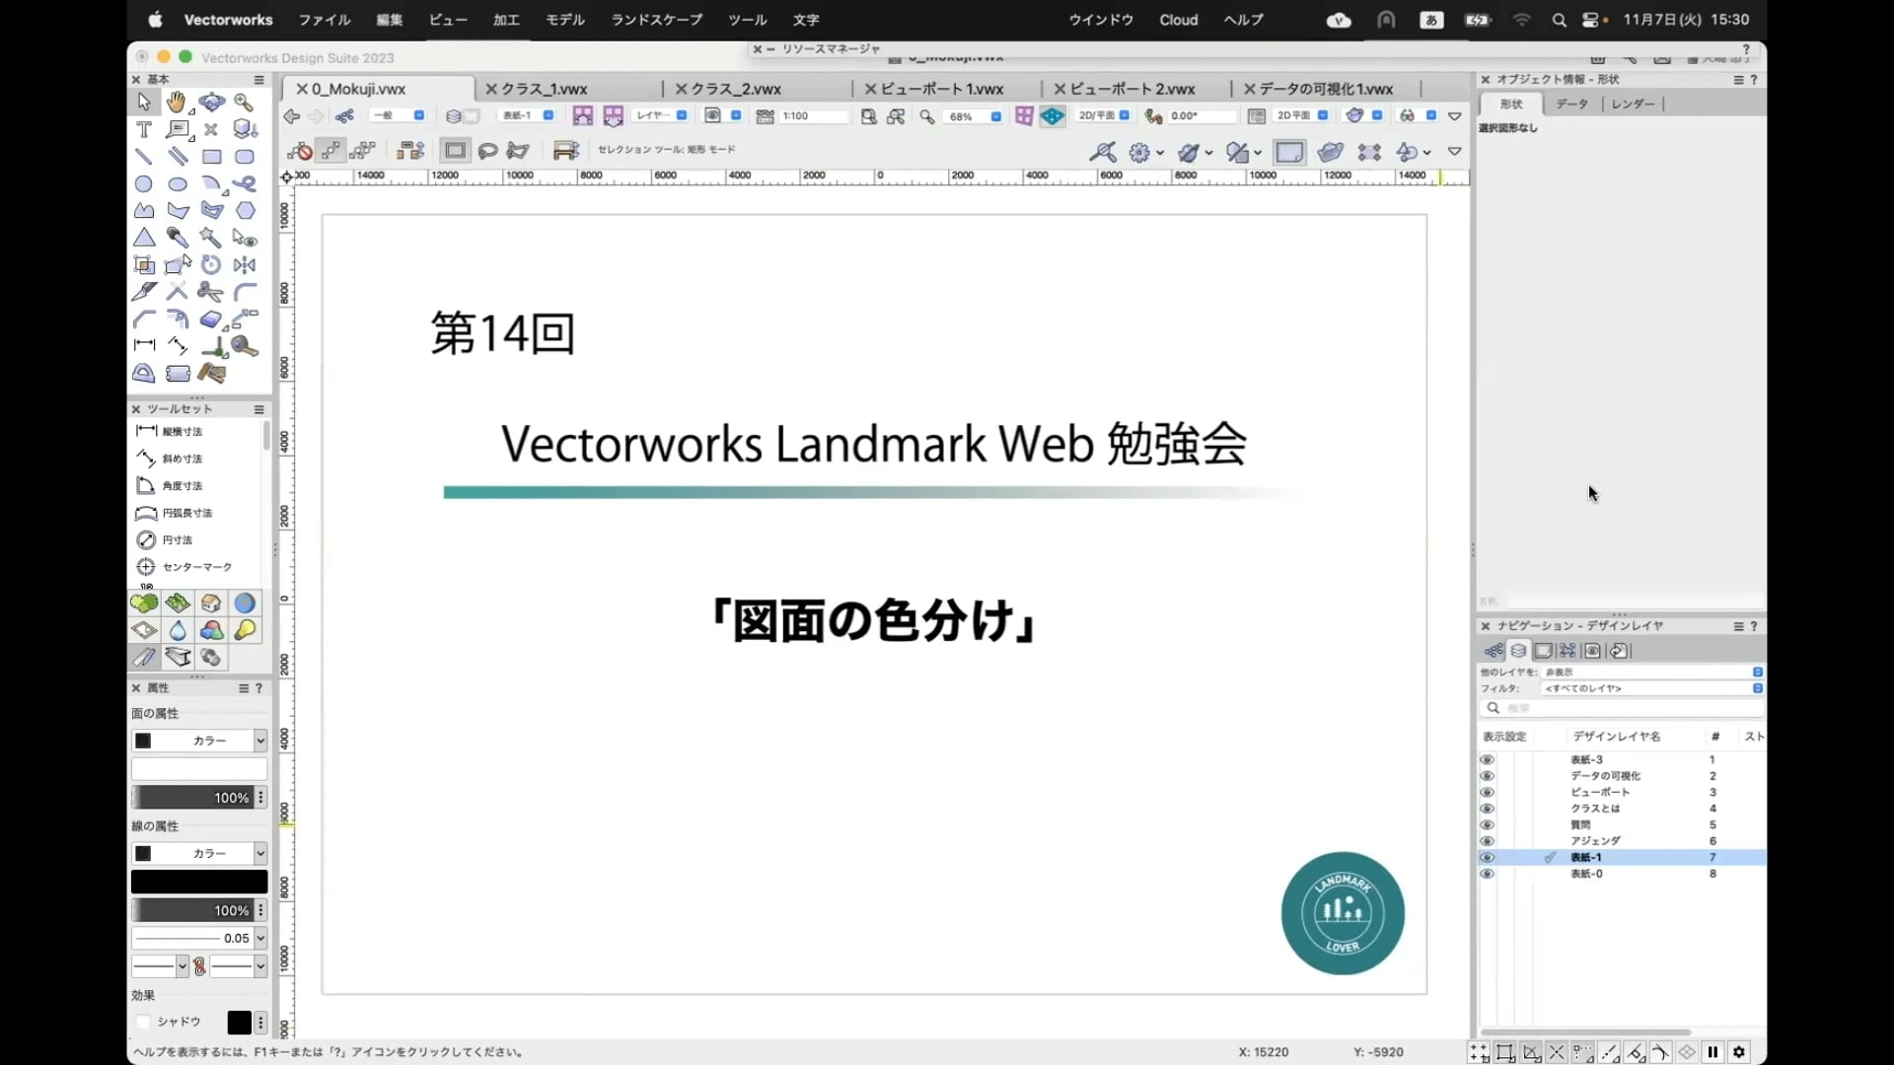Toggle visibility of 表紙-0 layer

1487,874
